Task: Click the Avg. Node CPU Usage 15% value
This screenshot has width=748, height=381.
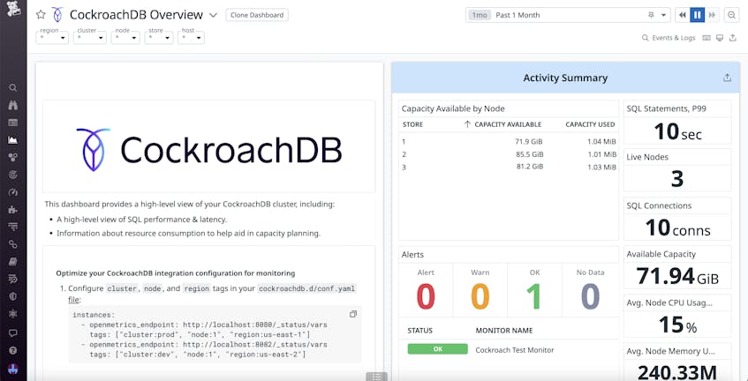Action: tap(677, 325)
